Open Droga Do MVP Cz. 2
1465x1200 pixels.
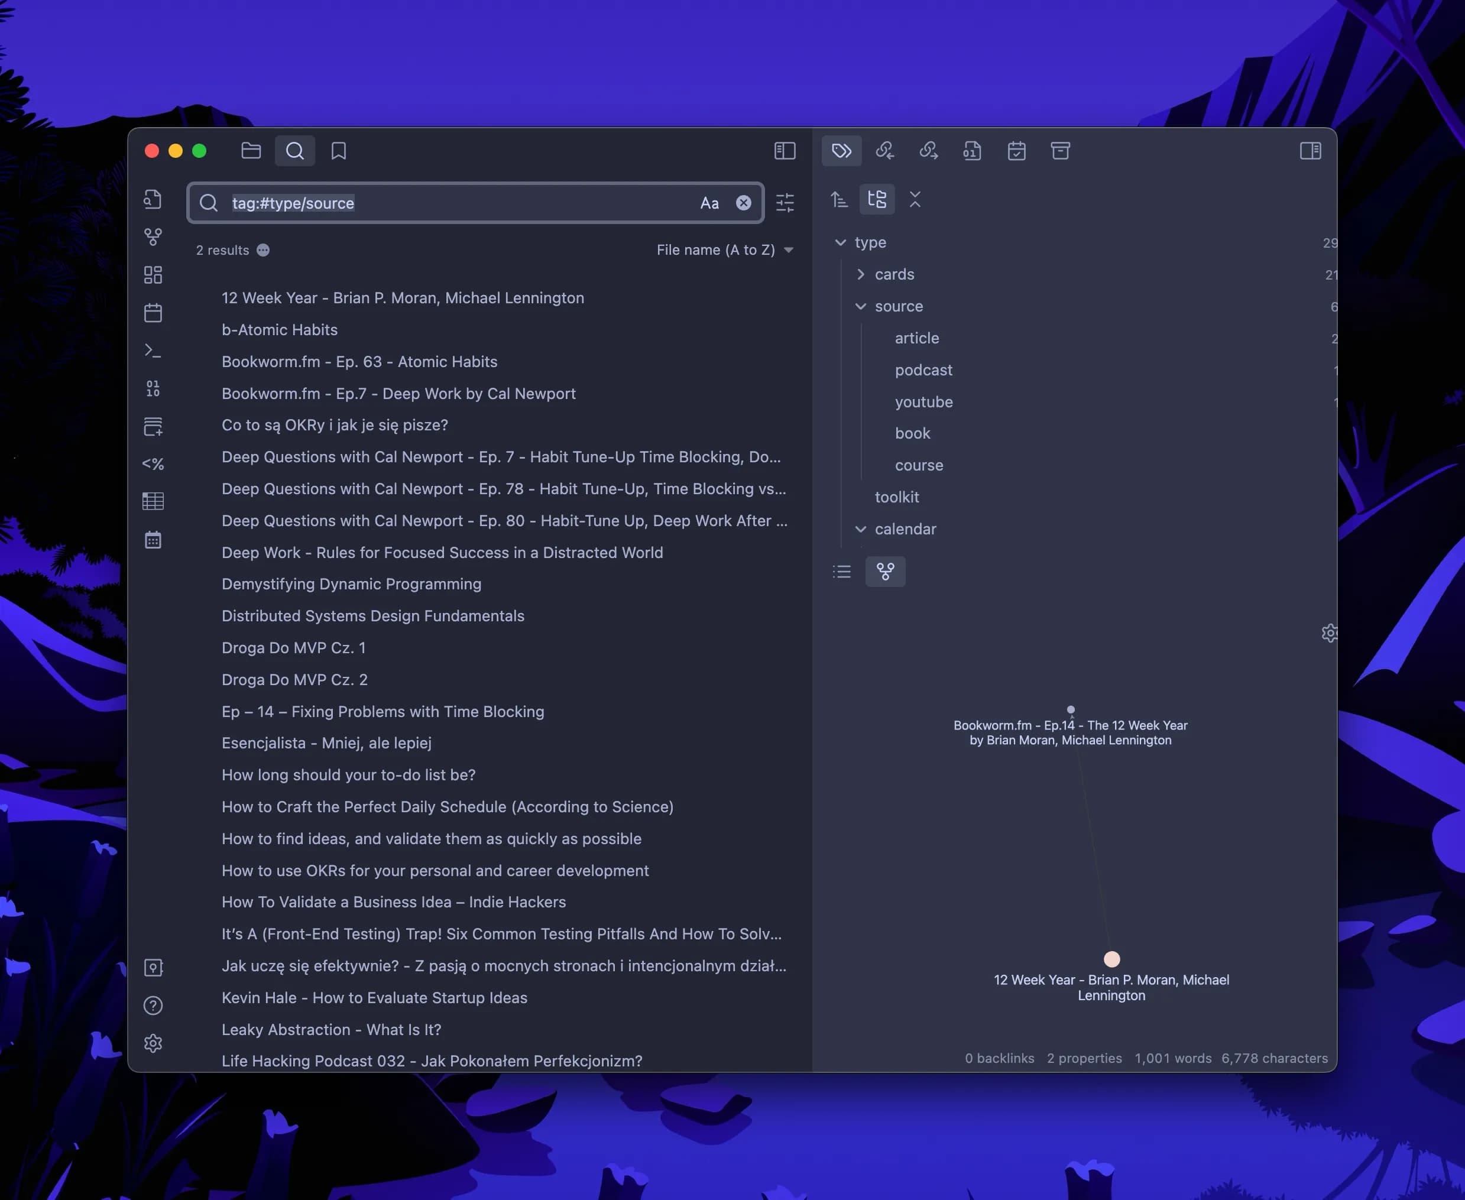pos(294,679)
